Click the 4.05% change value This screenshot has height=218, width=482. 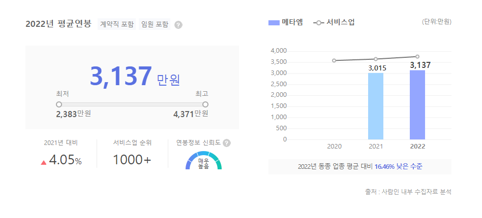tap(65, 160)
